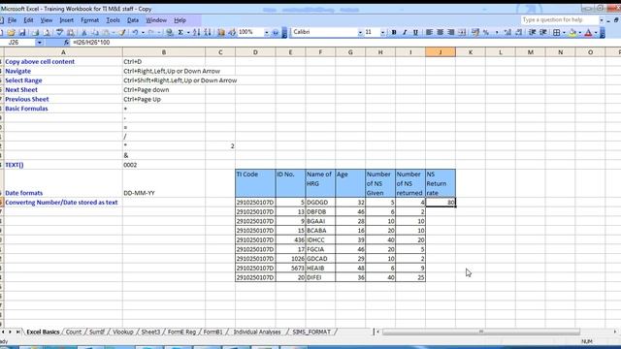Select the 'NS Return rate' header cell
The height and width of the screenshot is (349, 621).
click(x=441, y=183)
